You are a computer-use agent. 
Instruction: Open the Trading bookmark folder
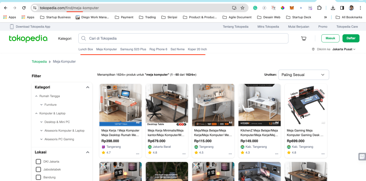(x=147, y=17)
